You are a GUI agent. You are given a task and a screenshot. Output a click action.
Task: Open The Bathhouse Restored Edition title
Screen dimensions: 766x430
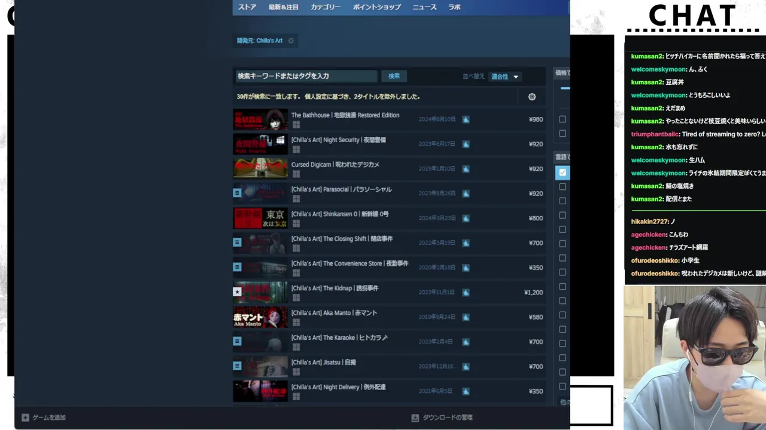tap(345, 115)
